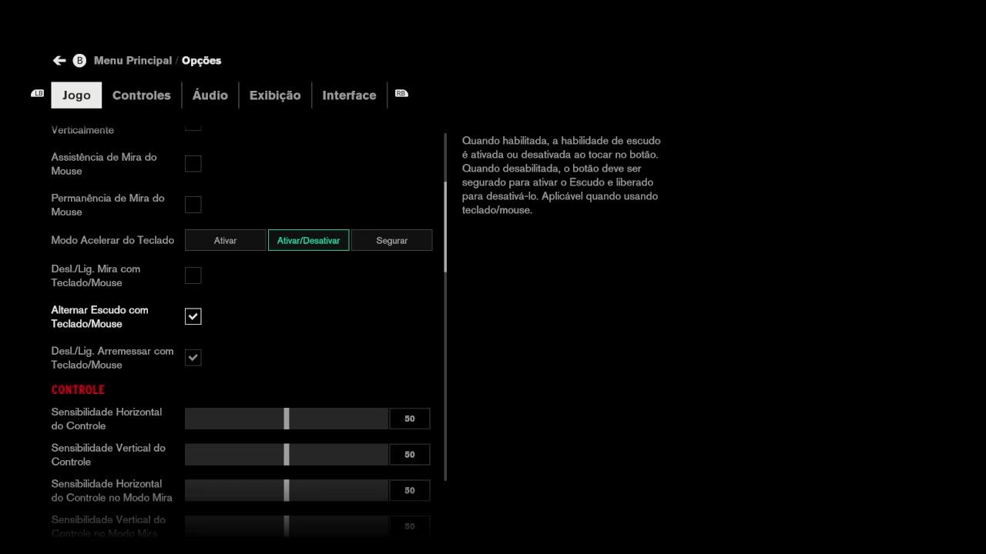Click Permanência de Mira do Mouse label

tap(108, 205)
